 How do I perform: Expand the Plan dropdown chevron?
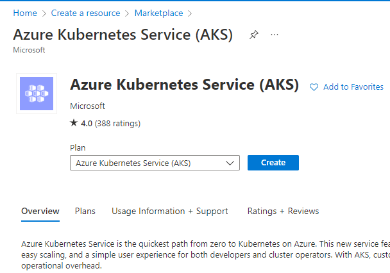[x=230, y=163]
